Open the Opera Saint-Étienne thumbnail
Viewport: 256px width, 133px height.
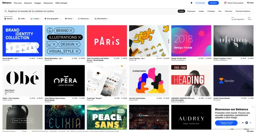(x=65, y=81)
